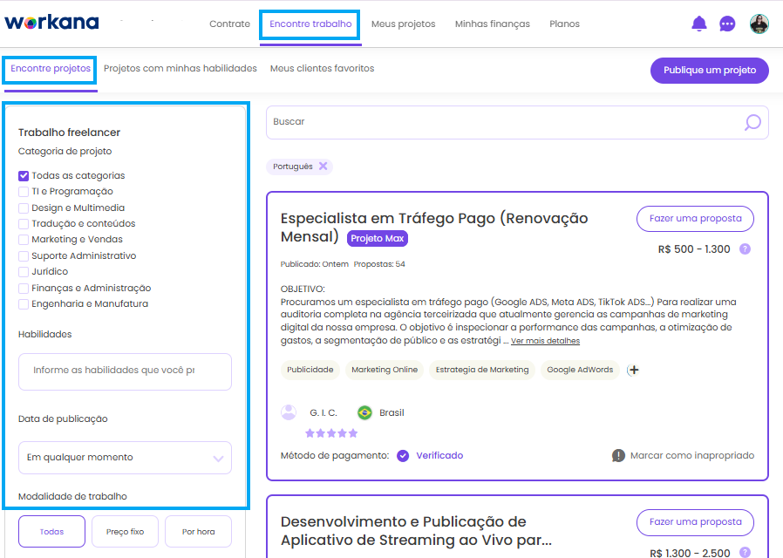Click Publique um projeto button
This screenshot has width=783, height=558.
[710, 71]
